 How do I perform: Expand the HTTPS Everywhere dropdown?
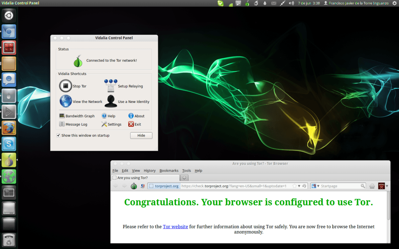pyautogui.click(x=388, y=186)
